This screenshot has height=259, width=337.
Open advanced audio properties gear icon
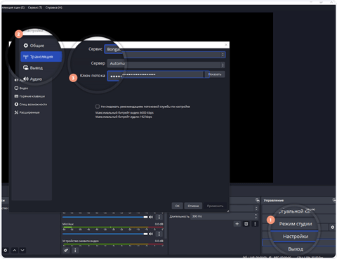[66, 251]
